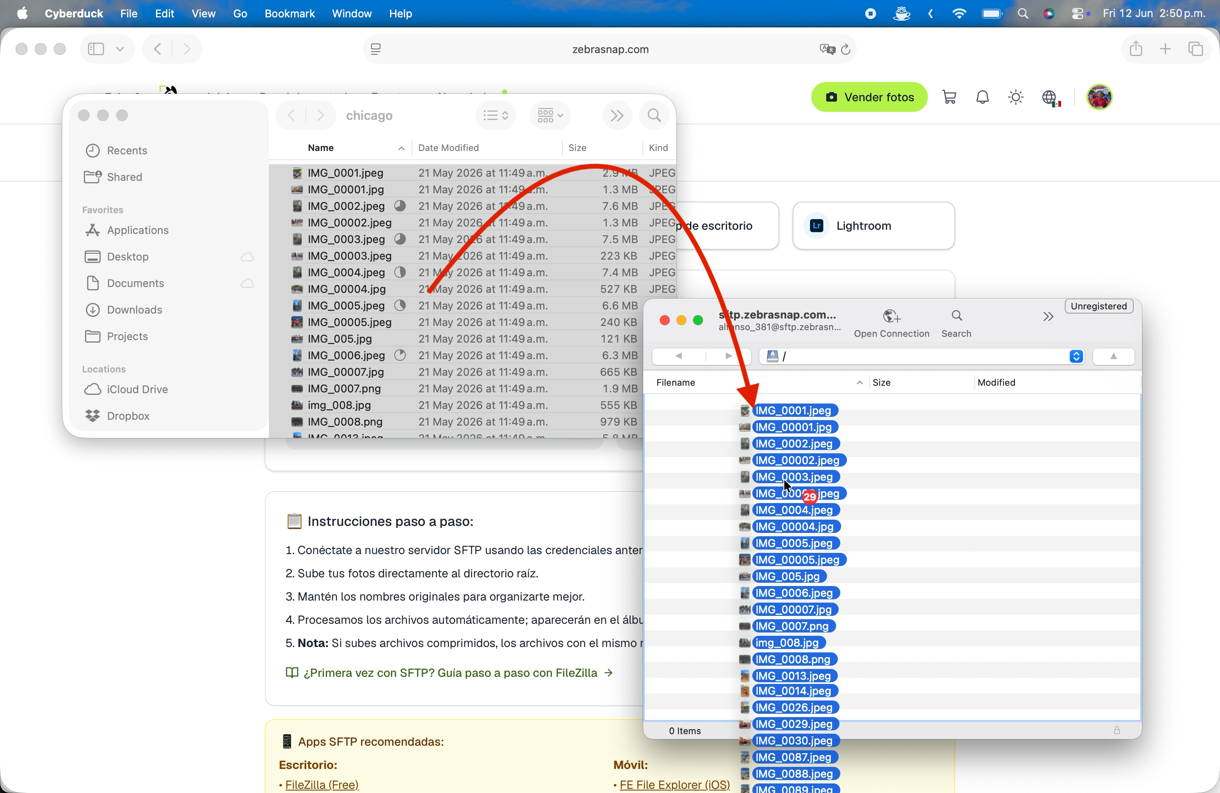Image resolution: width=1220 pixels, height=793 pixels.
Task: Open FE File Explorer (iOS) link
Action: click(x=675, y=784)
